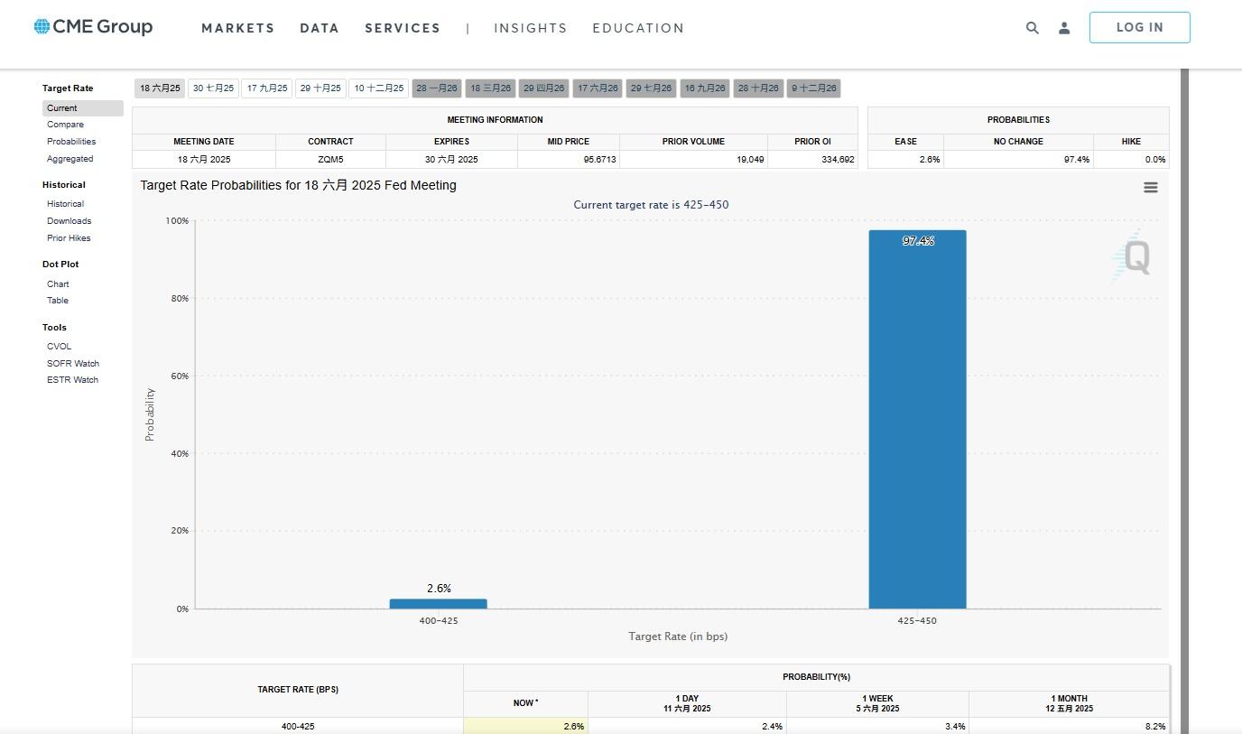Open the MARKETS navigation menu
This screenshot has height=734, width=1242.
click(237, 28)
